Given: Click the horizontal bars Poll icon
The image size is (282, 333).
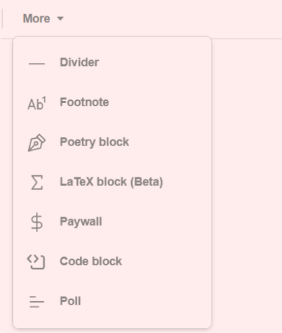Looking at the screenshot, I should [37, 302].
